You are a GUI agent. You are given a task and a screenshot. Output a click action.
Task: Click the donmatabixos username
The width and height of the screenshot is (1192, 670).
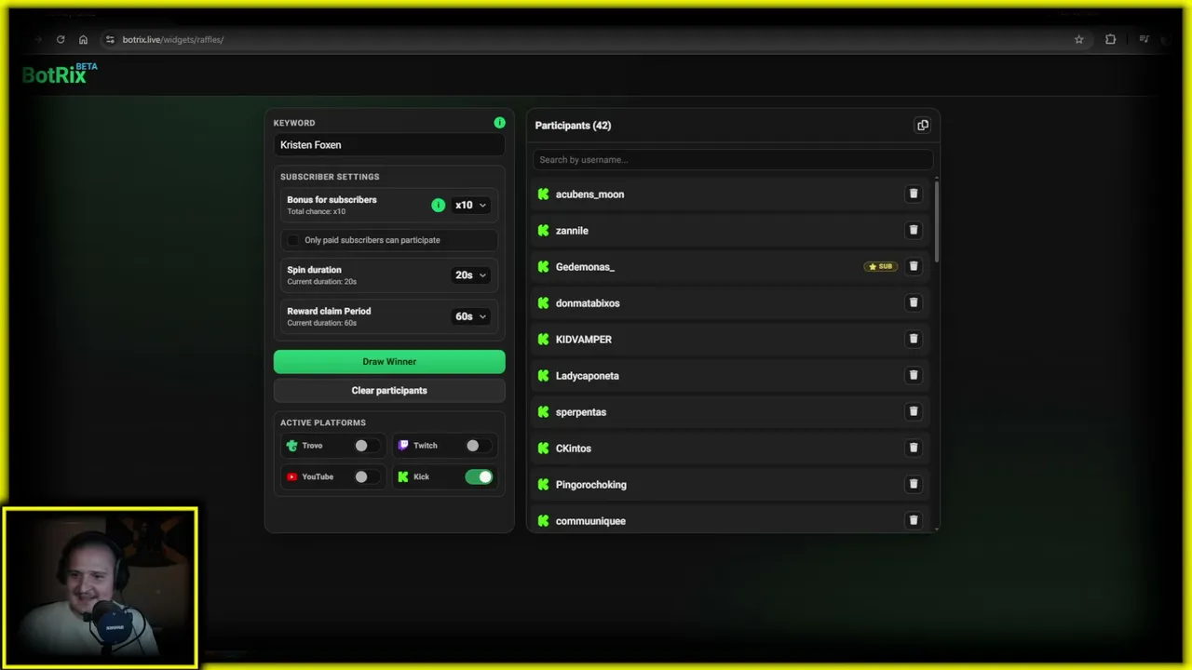[x=588, y=303]
